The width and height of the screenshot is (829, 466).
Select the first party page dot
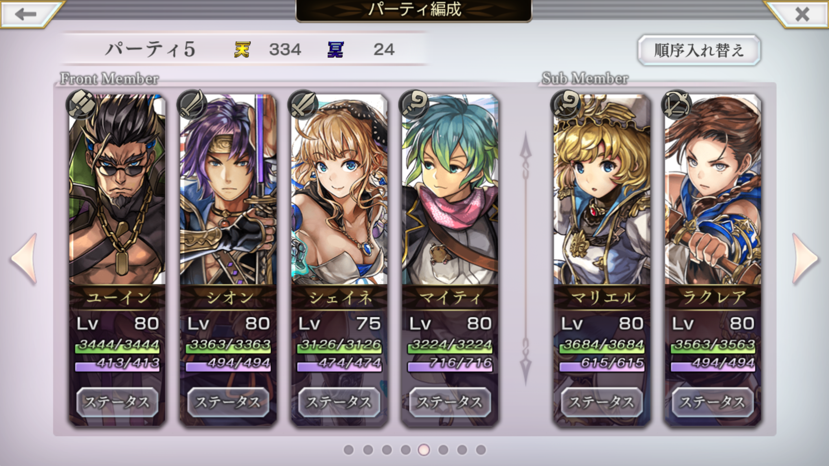349,450
